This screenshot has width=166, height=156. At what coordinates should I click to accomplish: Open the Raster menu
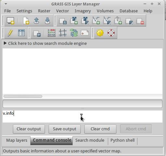pyautogui.click(x=44, y=11)
